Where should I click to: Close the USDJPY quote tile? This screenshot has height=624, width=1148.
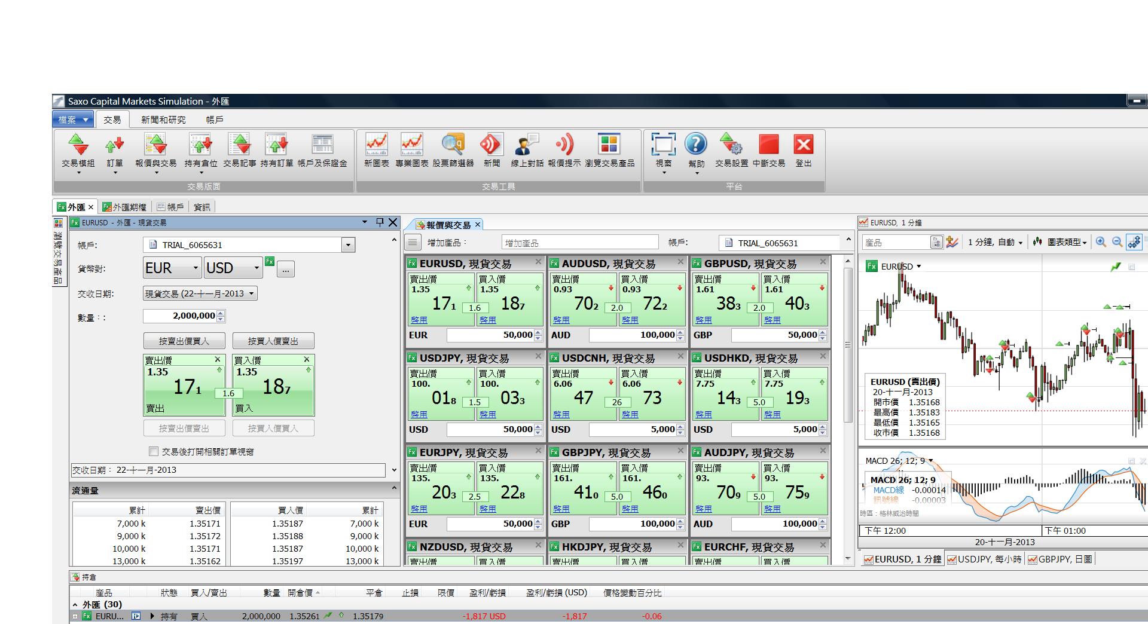[x=538, y=356]
